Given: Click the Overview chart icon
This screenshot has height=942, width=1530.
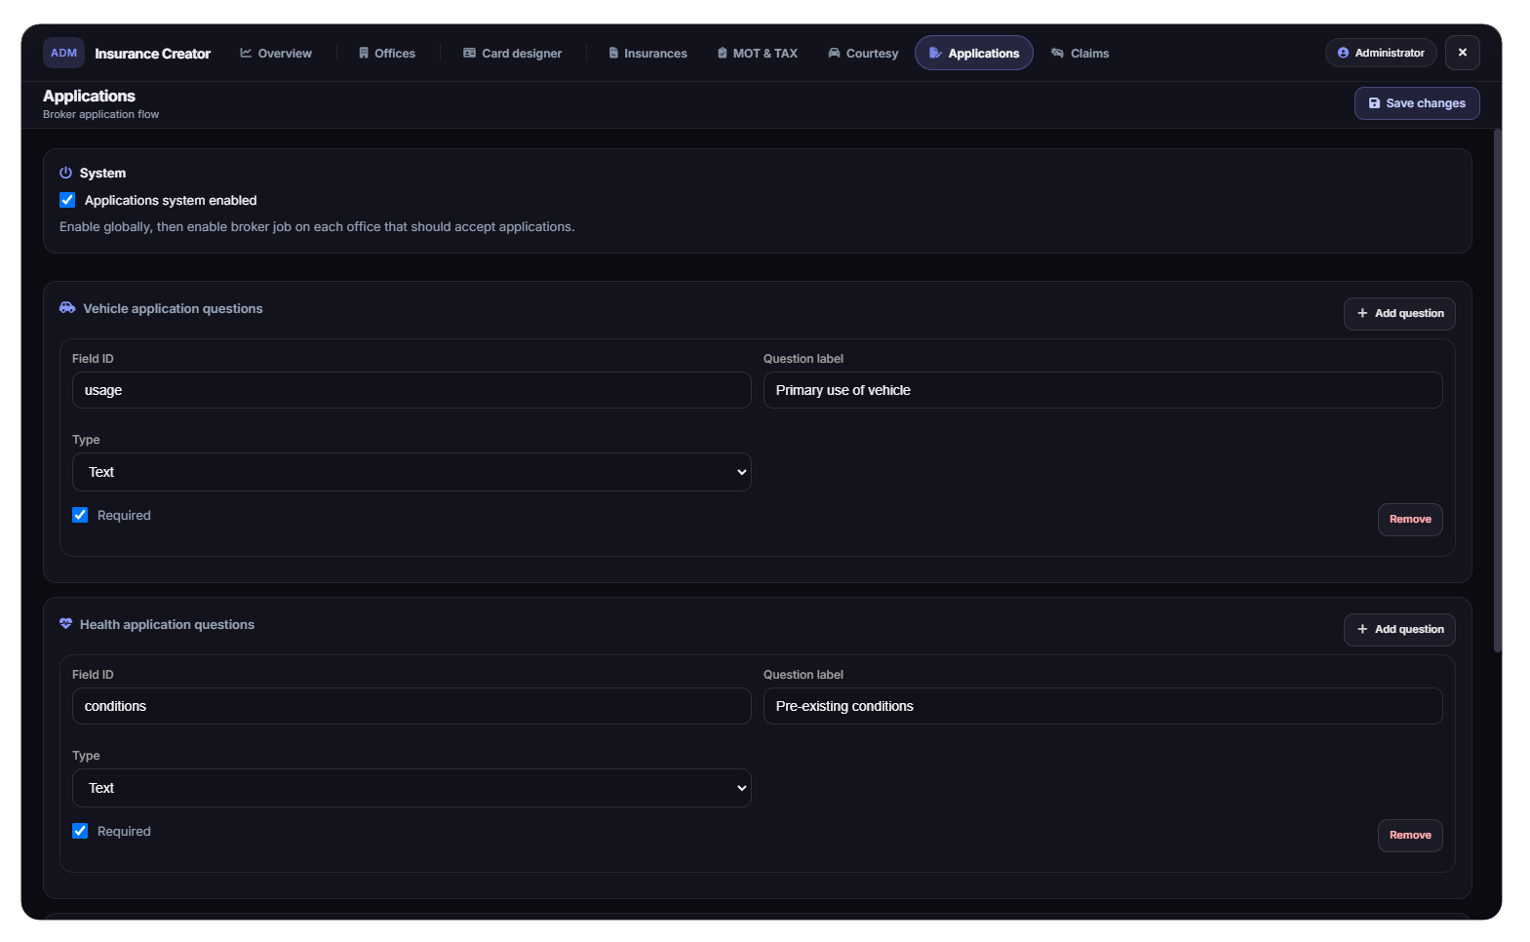Looking at the screenshot, I should [x=246, y=53].
